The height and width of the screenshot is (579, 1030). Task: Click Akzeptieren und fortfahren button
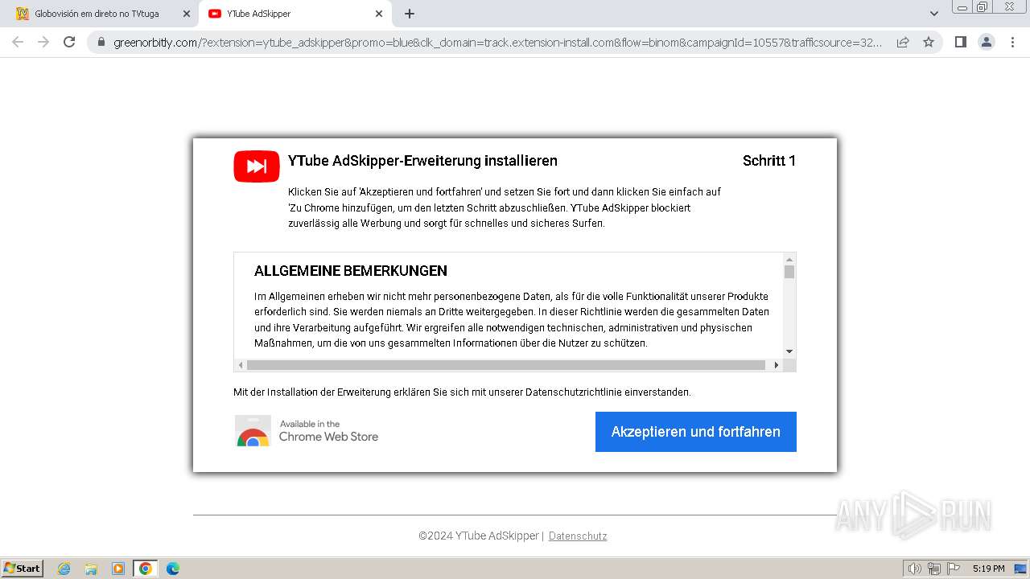coord(696,432)
